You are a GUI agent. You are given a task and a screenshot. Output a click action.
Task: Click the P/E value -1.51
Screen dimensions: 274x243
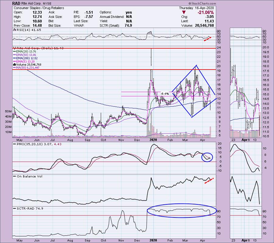tap(89, 12)
